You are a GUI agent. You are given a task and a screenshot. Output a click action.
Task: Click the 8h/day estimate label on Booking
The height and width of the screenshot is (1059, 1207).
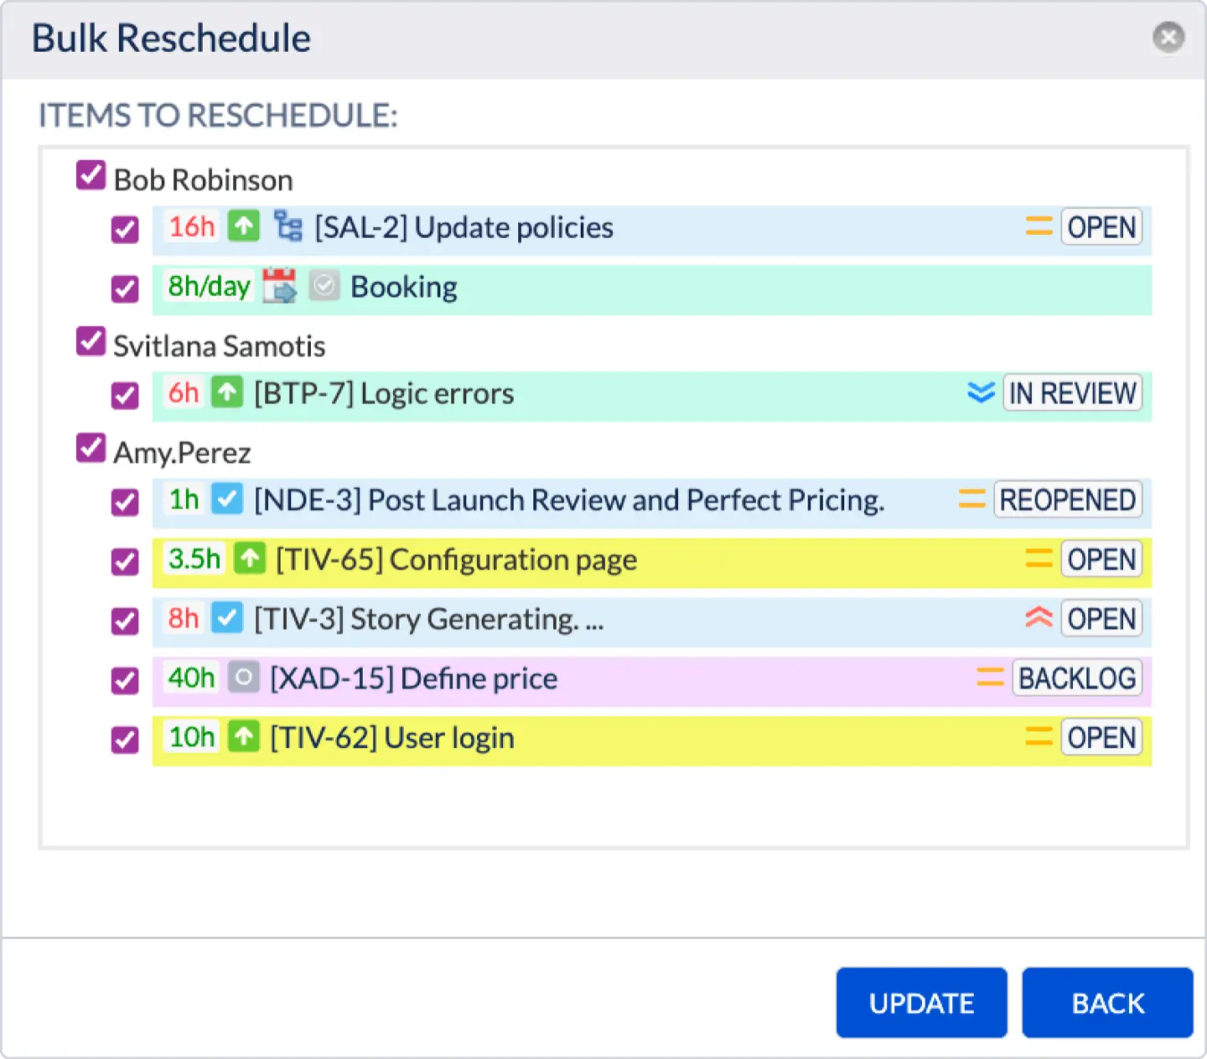click(x=208, y=286)
